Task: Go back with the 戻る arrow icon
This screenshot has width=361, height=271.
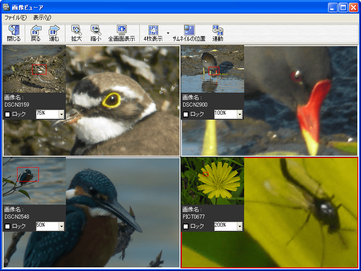Action: coord(36,30)
